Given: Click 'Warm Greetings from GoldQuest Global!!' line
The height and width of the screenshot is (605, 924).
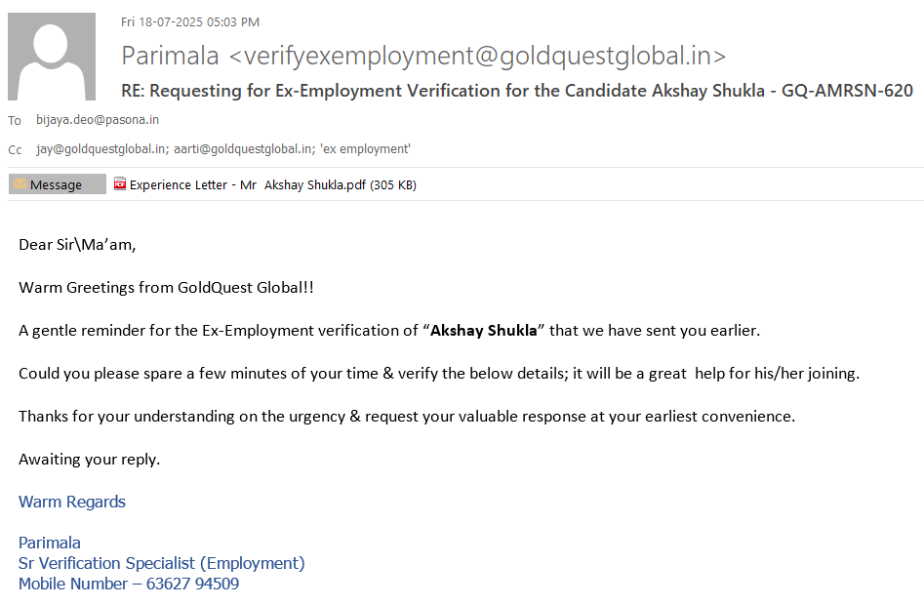Looking at the screenshot, I should click(166, 287).
